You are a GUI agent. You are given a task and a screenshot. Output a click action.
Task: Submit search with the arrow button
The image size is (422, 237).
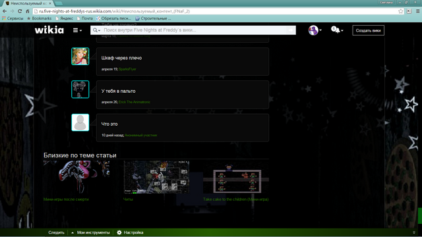click(x=291, y=30)
